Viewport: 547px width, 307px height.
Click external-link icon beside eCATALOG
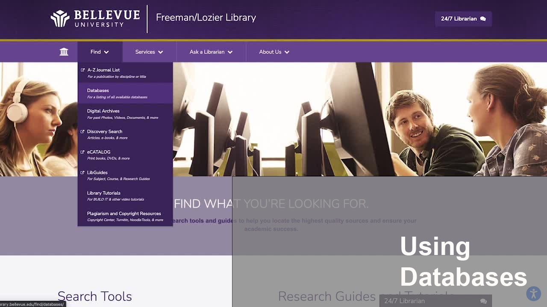[83, 152]
